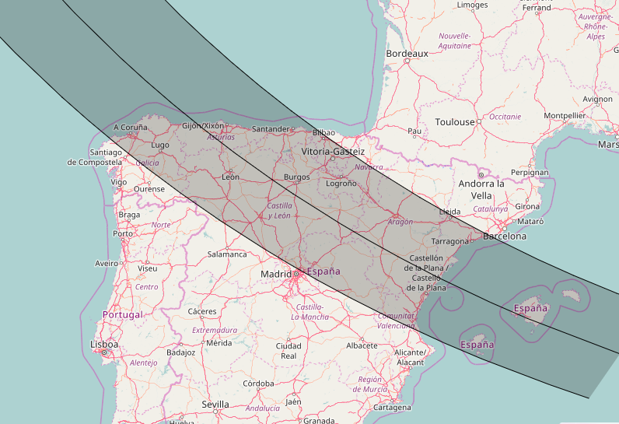Viewport: 619px width, 424px height.
Task: Click the Madrid capital city marker
Action: point(297,274)
